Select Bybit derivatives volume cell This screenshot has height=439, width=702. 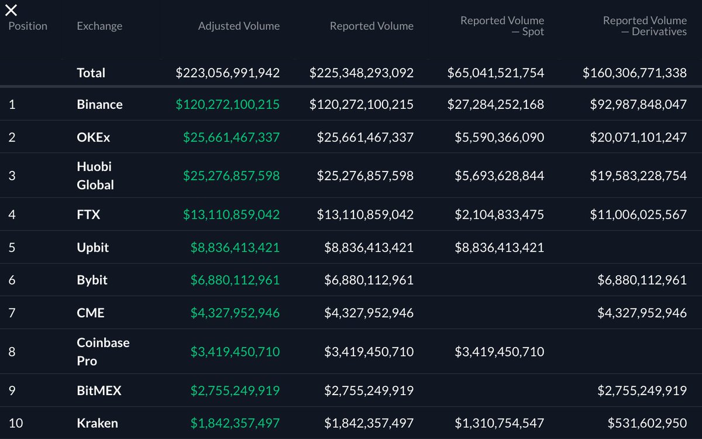642,280
